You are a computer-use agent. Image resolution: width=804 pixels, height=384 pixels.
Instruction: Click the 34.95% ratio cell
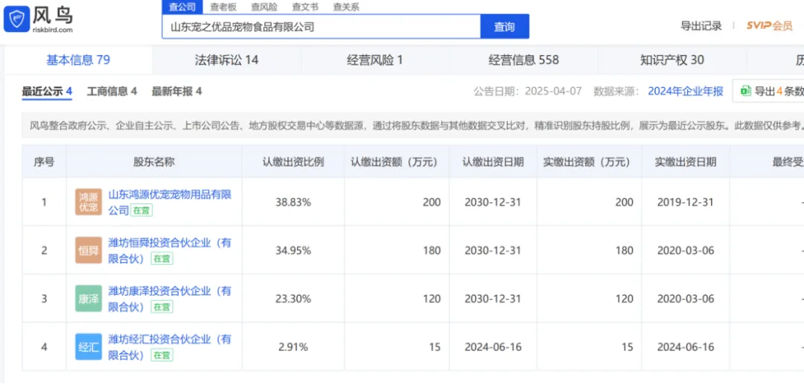coord(293,251)
